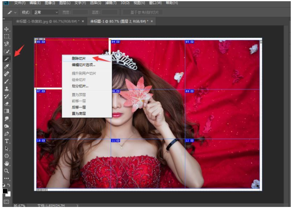
Task: Select the Hand tool
Action: 7,163
